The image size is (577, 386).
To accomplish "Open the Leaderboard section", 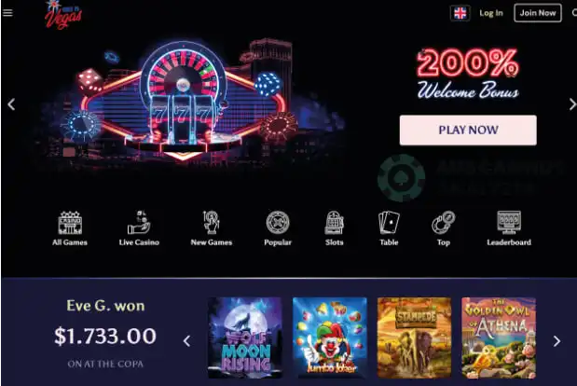I will pyautogui.click(x=509, y=228).
